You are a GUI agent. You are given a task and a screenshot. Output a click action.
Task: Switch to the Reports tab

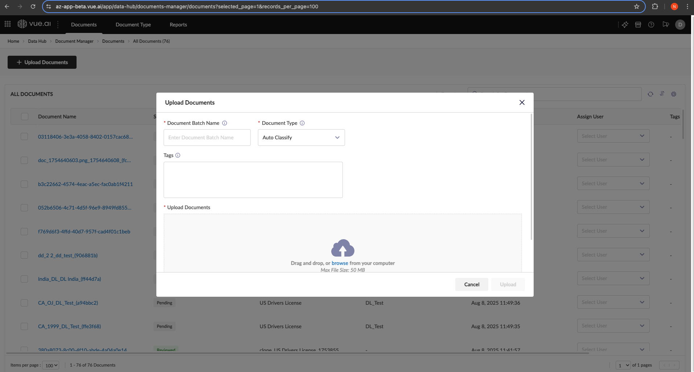(178, 24)
